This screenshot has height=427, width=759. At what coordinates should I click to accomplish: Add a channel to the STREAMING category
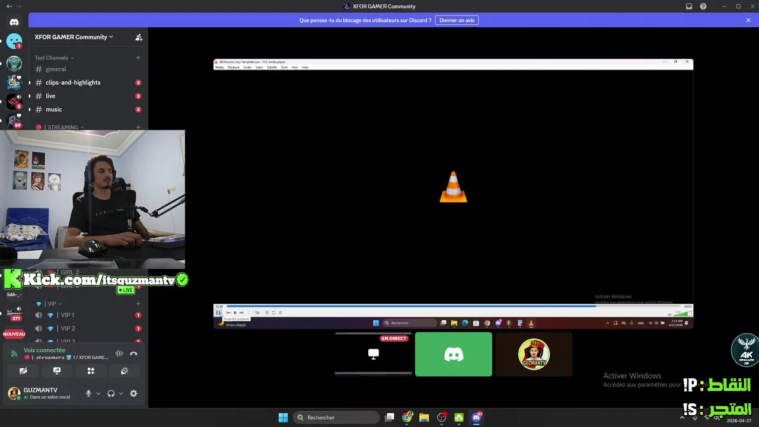click(x=138, y=128)
